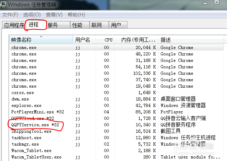Click the Tablet user module description
This screenshot has width=227, height=161.
tap(190, 157)
